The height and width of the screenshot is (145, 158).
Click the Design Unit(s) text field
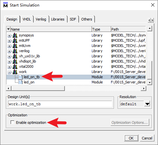[x=60, y=104]
